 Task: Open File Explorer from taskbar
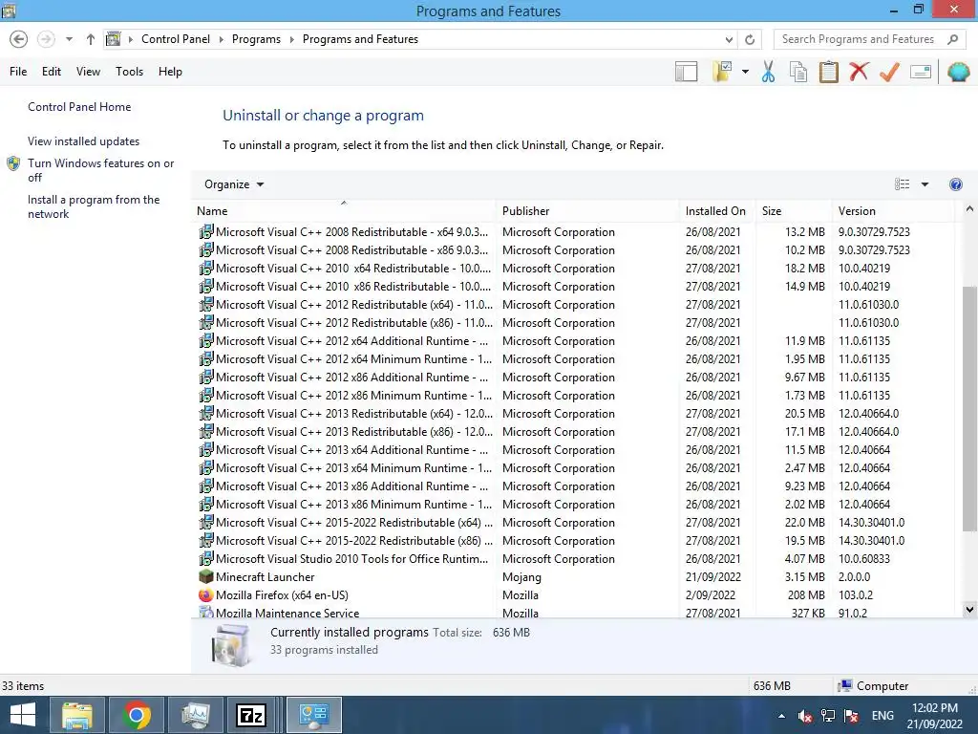click(77, 715)
